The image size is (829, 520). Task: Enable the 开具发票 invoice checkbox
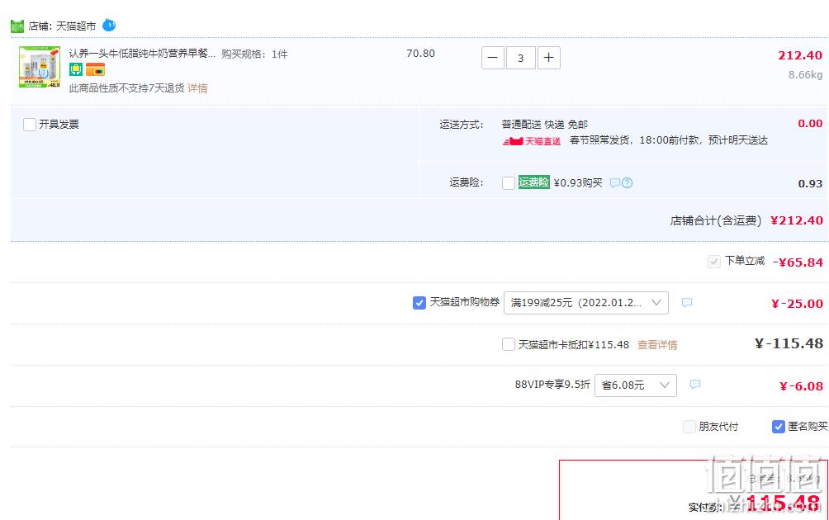tap(30, 124)
